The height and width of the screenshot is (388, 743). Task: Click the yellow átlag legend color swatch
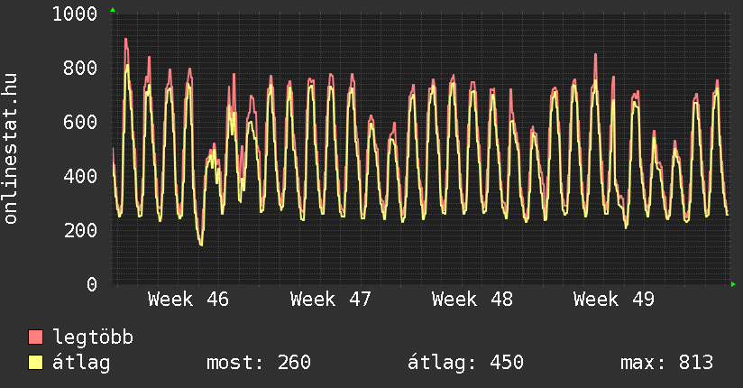pos(36,363)
